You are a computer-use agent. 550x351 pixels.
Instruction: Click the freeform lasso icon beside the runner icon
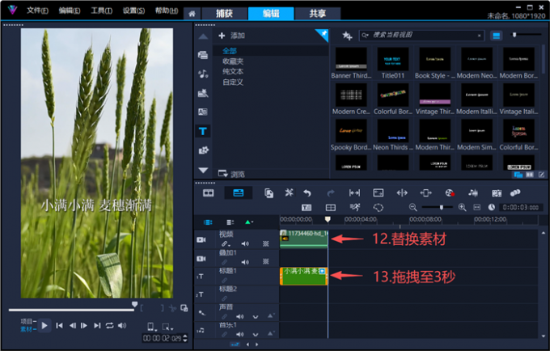coord(379,208)
